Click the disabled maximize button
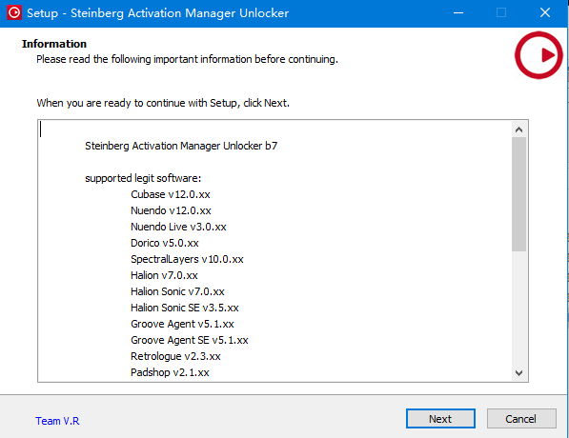The image size is (569, 438). (x=501, y=13)
